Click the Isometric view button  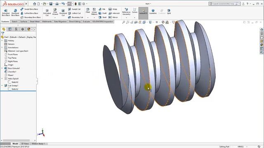(153, 12)
